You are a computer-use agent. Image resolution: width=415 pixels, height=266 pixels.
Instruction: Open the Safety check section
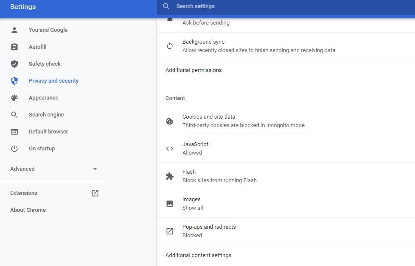tap(45, 64)
